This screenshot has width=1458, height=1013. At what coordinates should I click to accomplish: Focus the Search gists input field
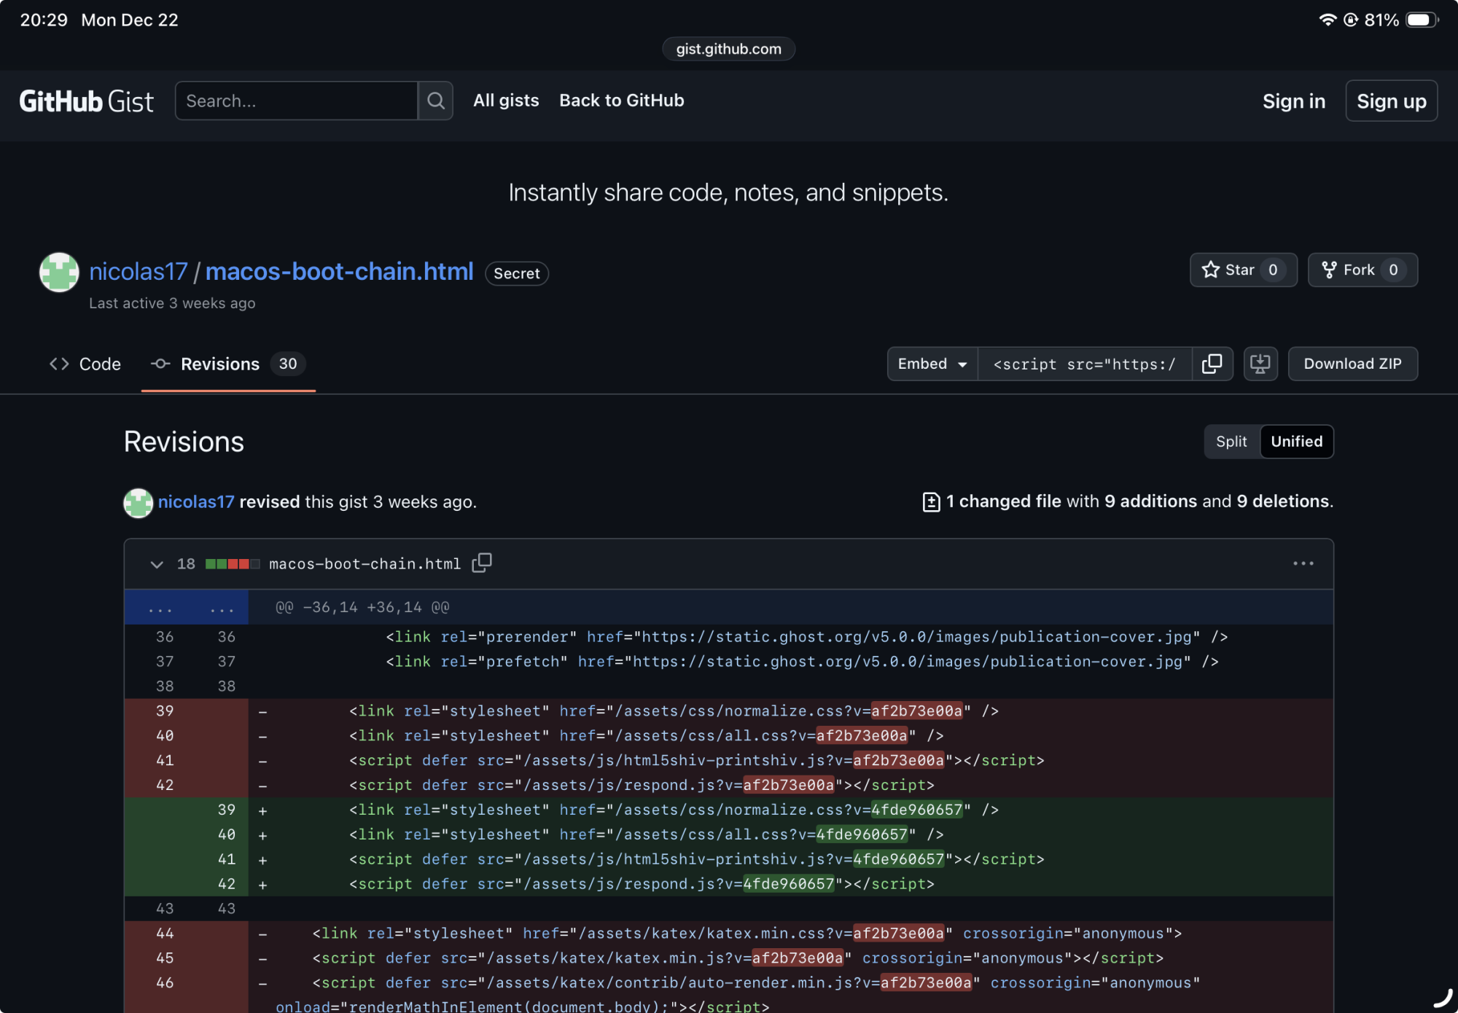(x=296, y=101)
